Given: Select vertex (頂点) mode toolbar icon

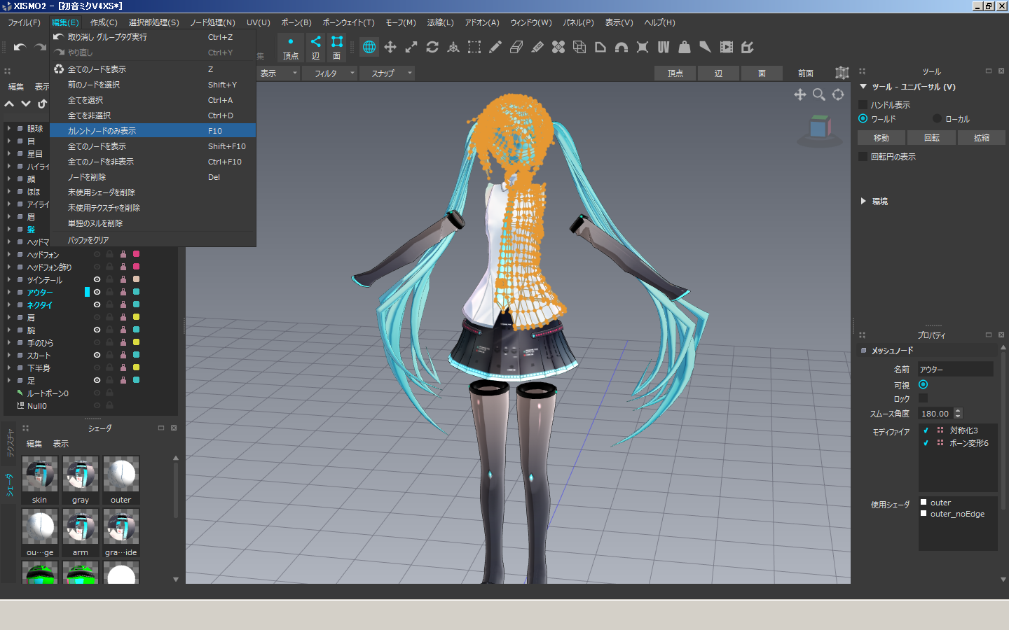Looking at the screenshot, I should [x=291, y=48].
